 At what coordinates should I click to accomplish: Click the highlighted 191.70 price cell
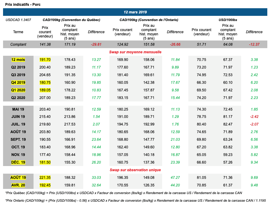(45, 60)
